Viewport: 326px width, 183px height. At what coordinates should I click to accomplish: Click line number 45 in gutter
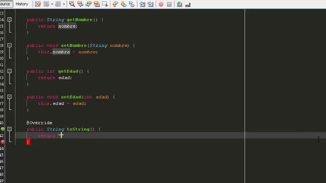pyautogui.click(x=2, y=155)
